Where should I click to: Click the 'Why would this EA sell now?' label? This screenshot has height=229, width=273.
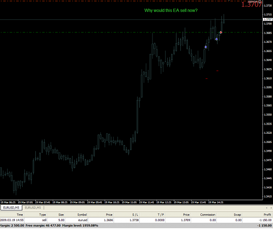171,10
